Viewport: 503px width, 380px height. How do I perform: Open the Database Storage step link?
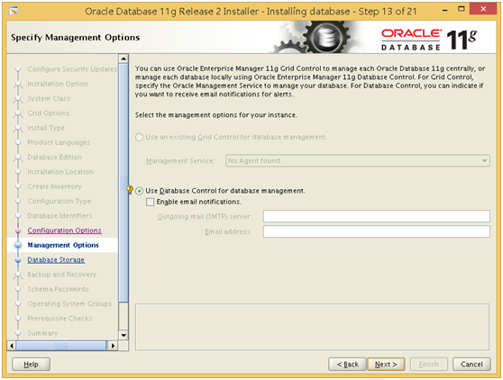[x=56, y=260]
